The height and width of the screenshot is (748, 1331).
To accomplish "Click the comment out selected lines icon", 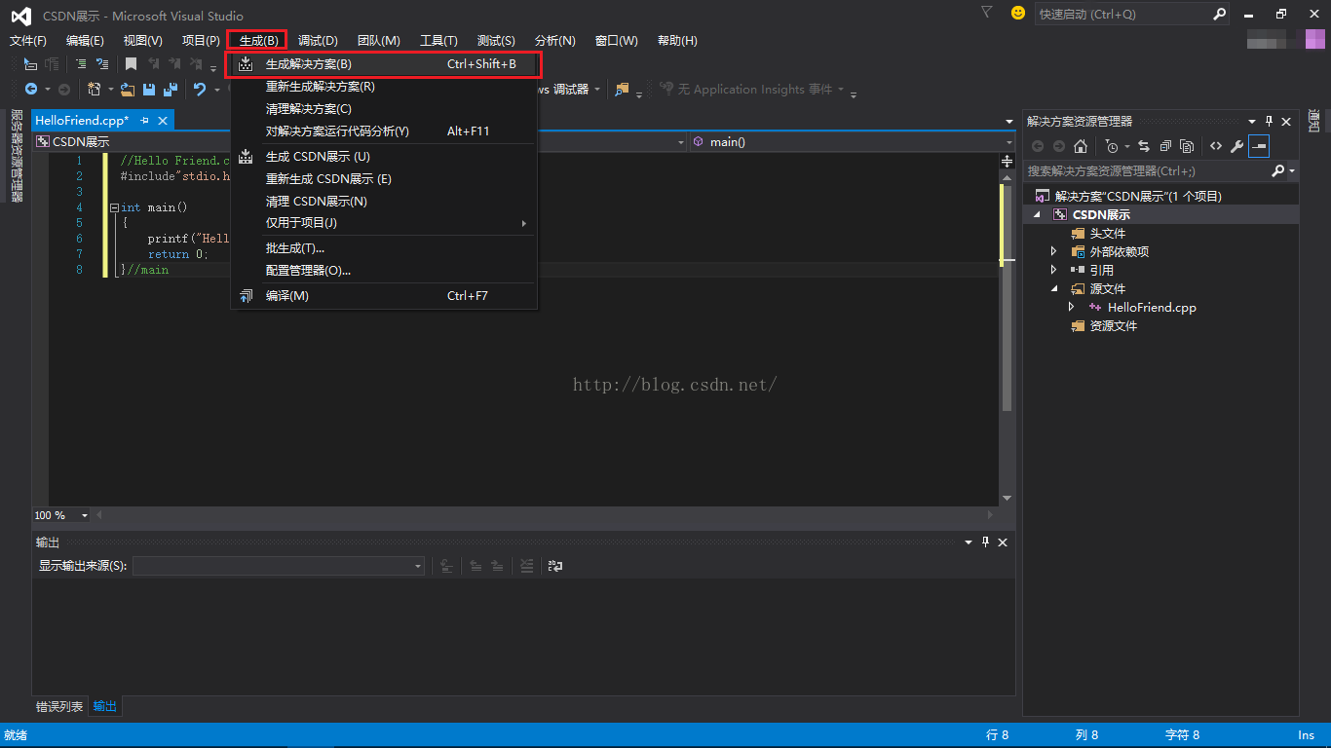I will (x=81, y=64).
